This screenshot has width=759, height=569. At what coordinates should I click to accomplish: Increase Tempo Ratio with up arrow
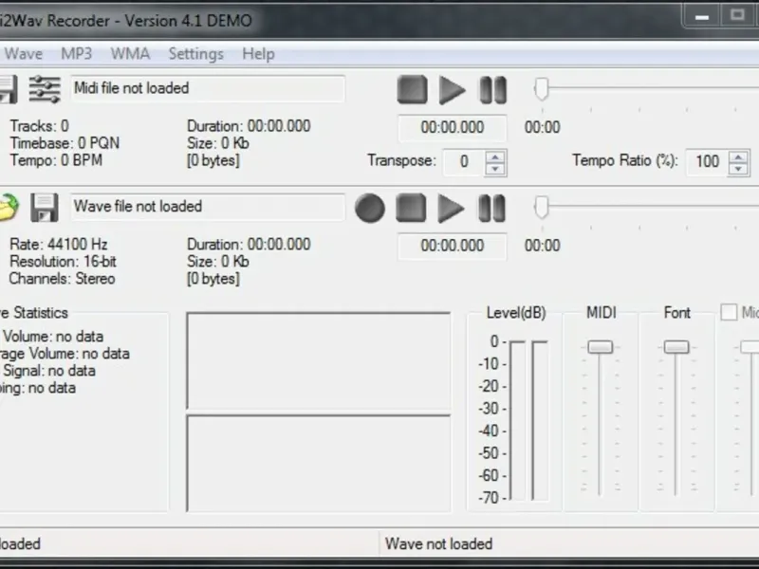coord(738,156)
